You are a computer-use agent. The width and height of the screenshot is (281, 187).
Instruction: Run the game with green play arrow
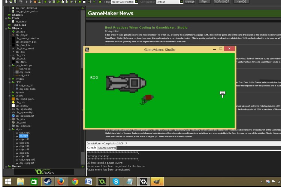27,1
